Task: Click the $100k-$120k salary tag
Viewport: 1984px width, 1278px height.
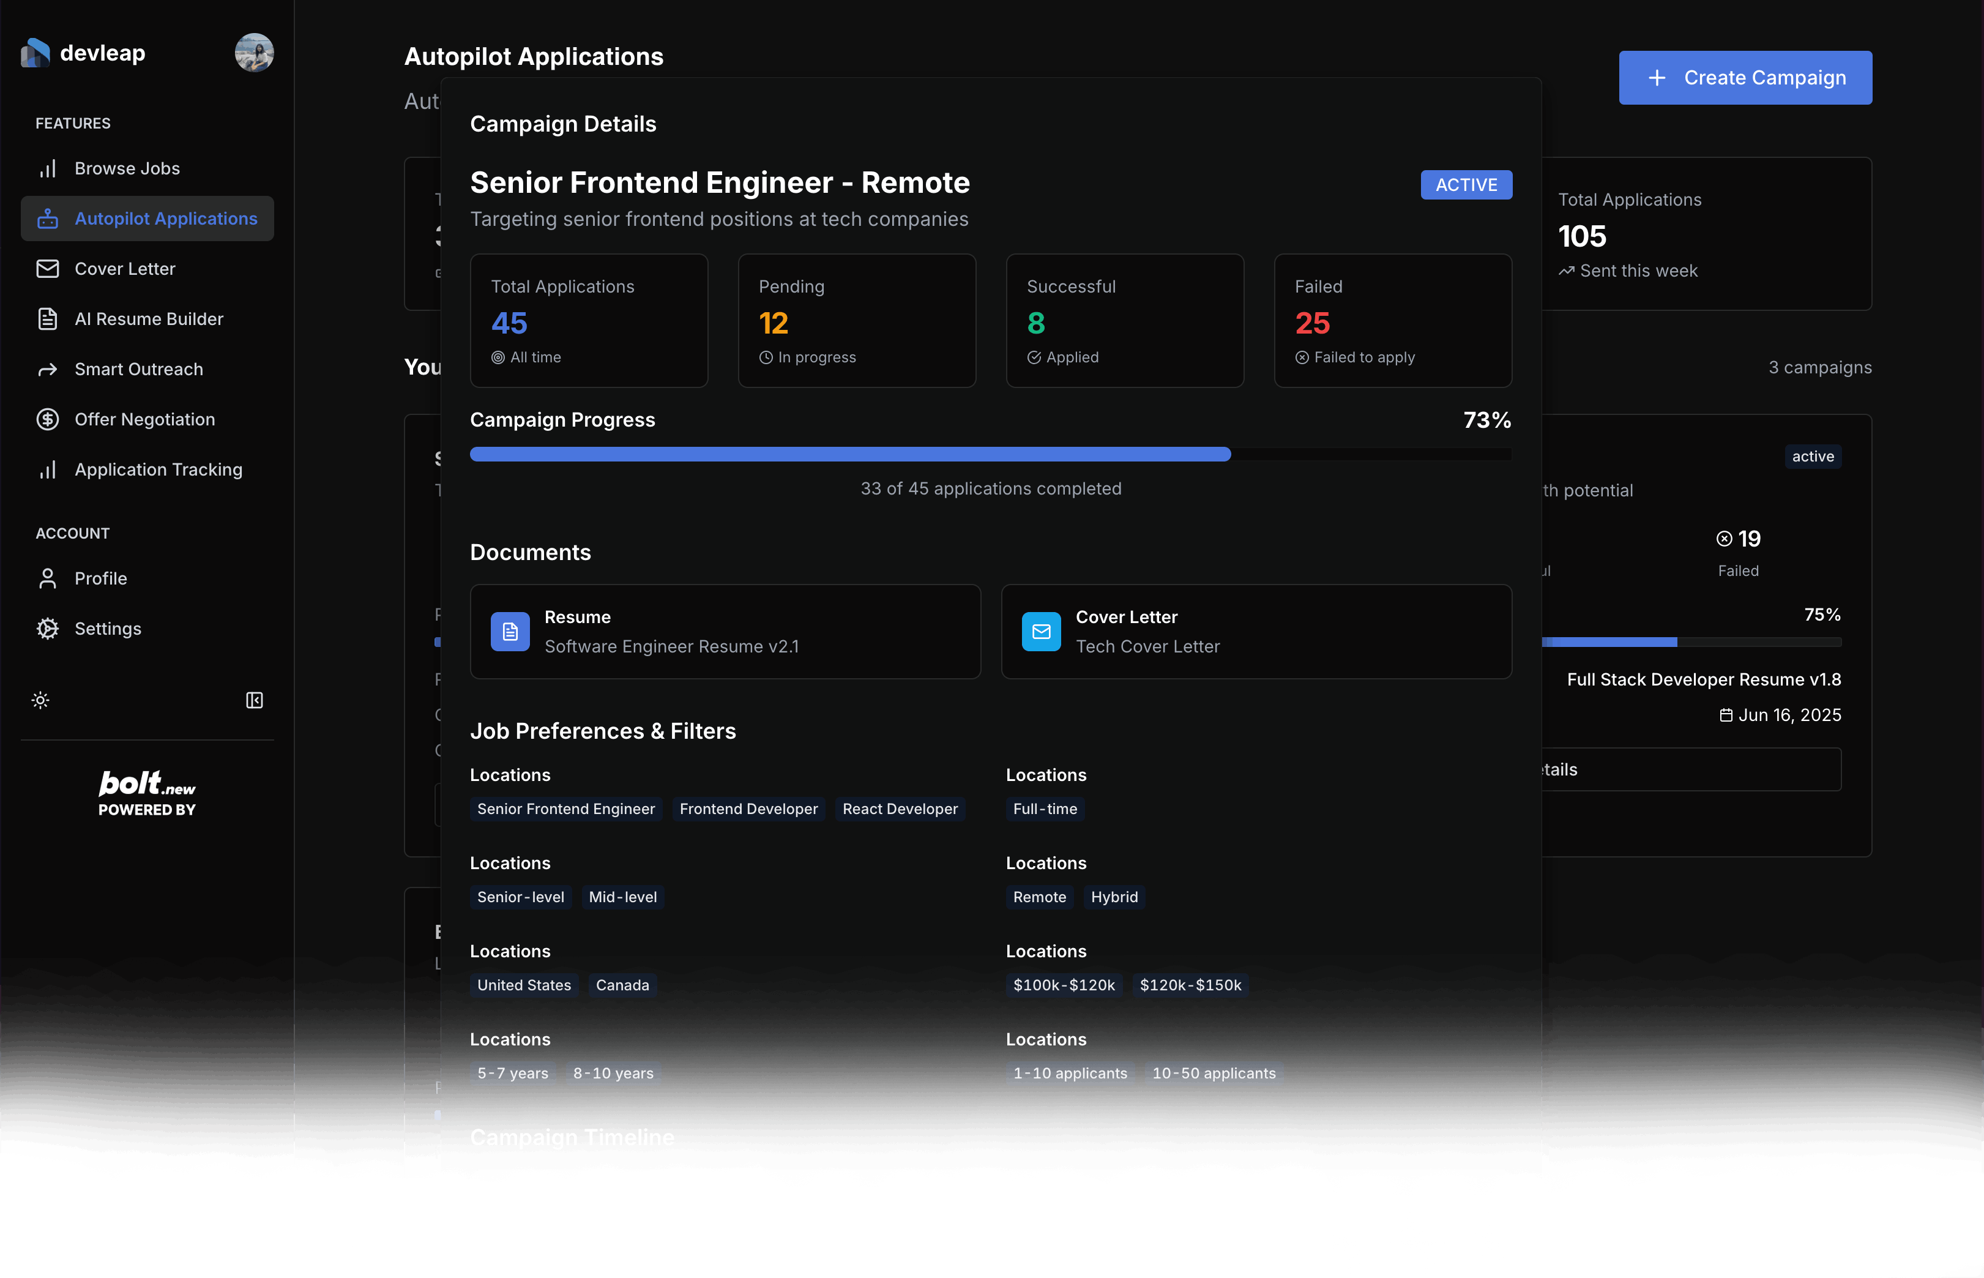Action: coord(1064,985)
